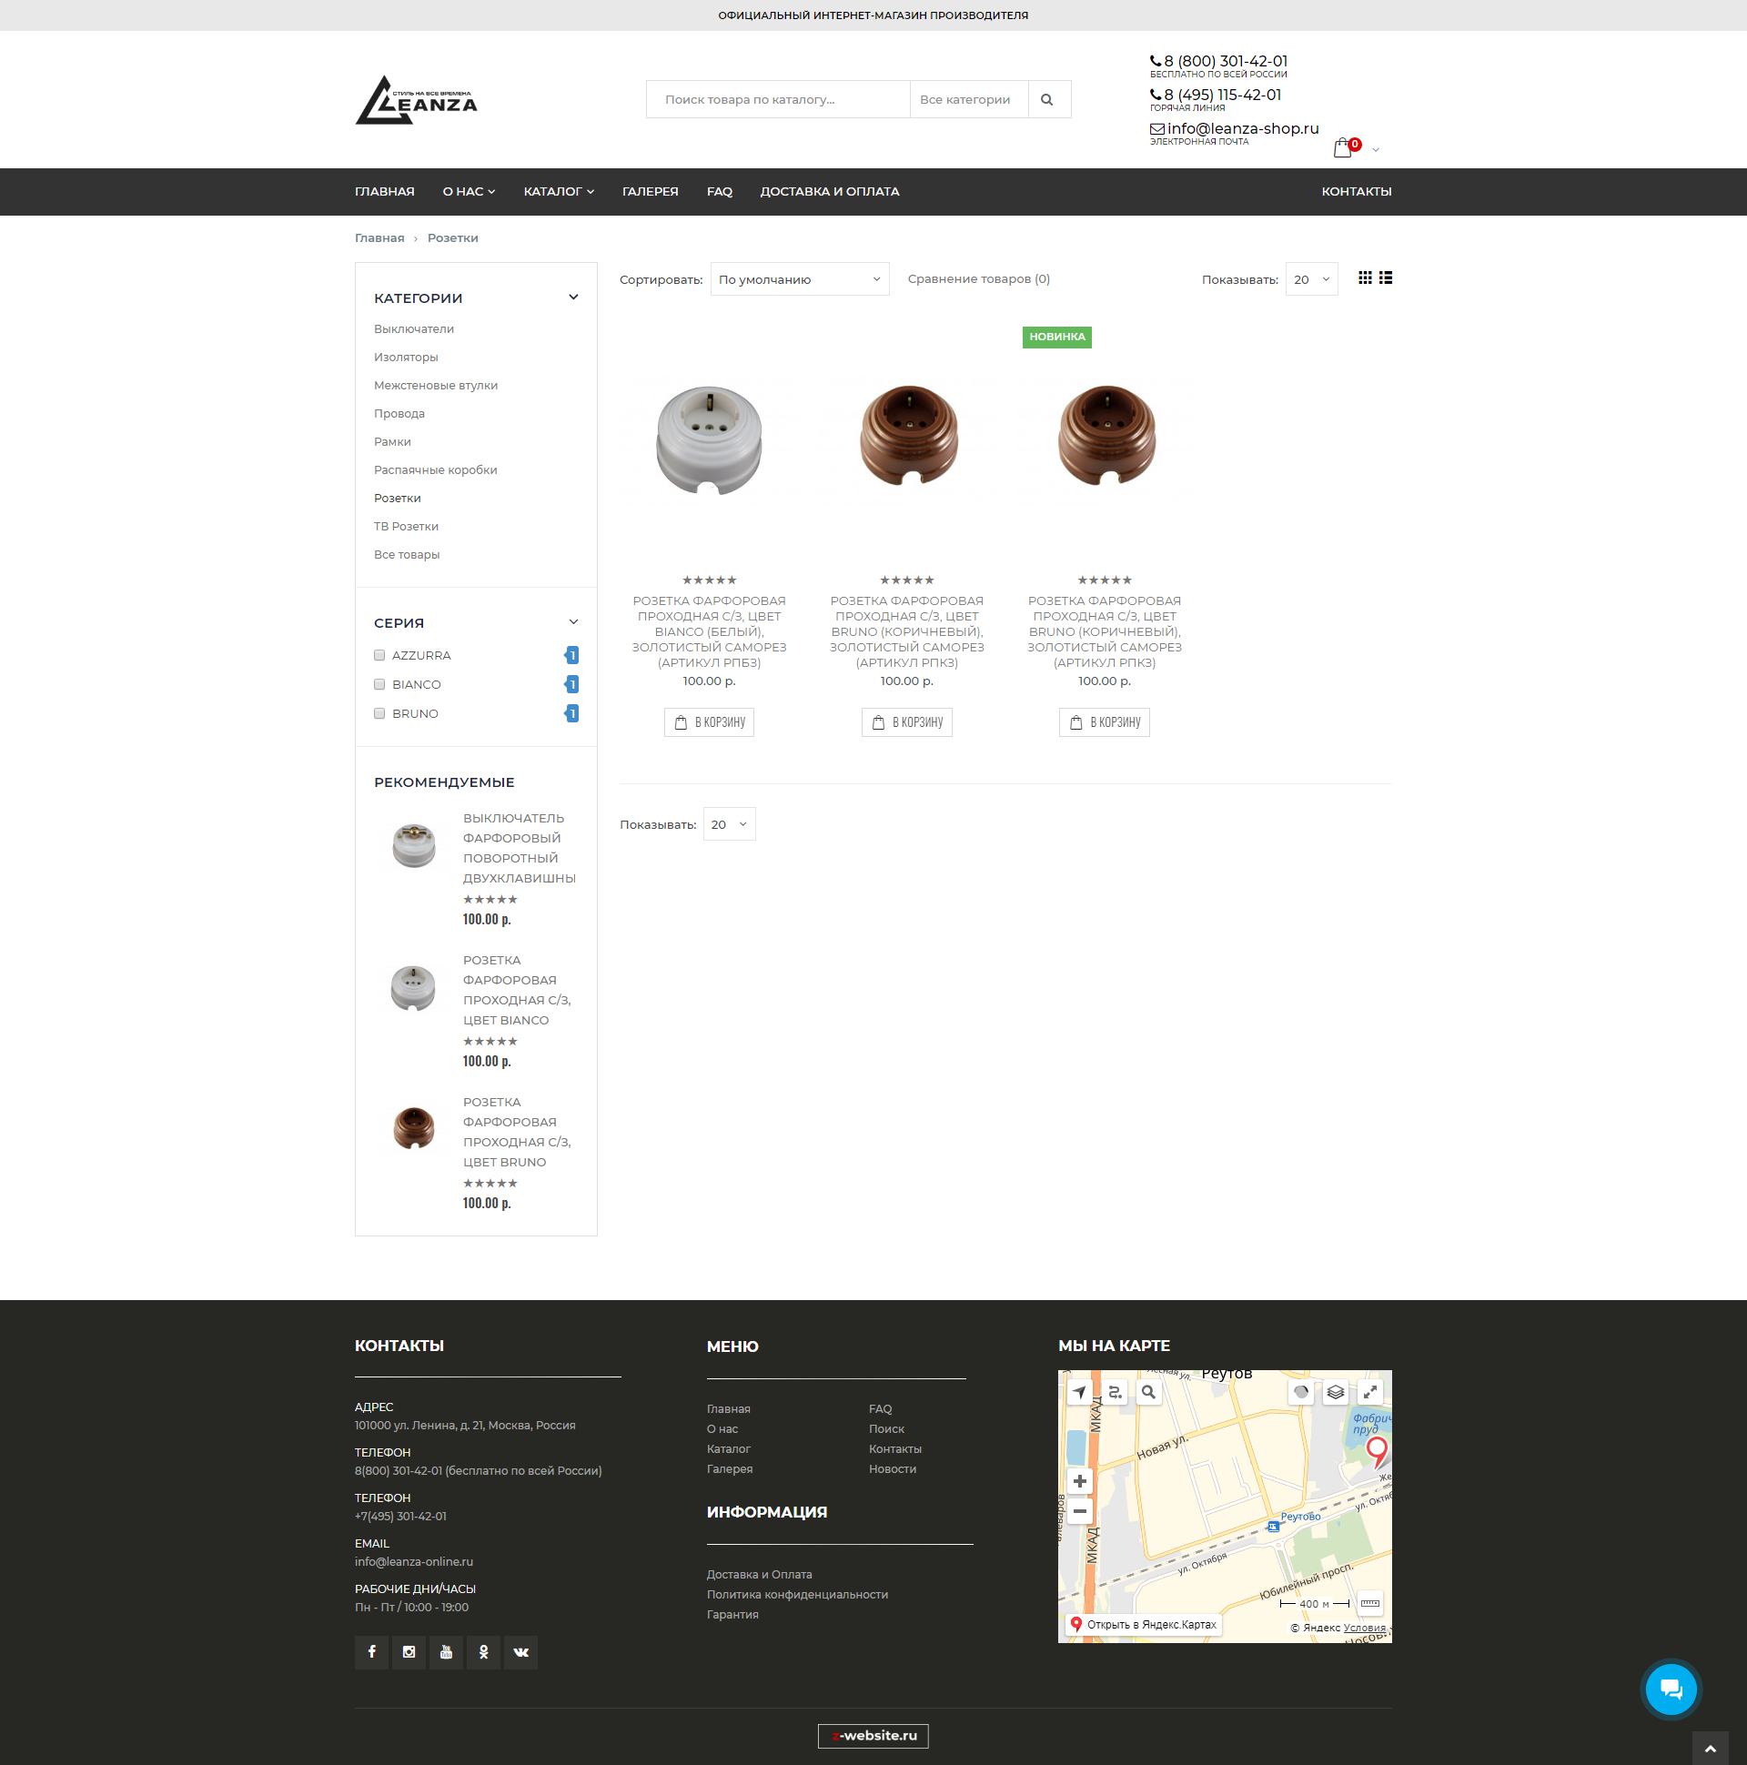Open the VK social icon in footer

[x=520, y=1651]
